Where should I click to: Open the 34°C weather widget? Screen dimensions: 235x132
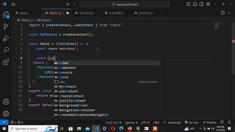pos(190,129)
